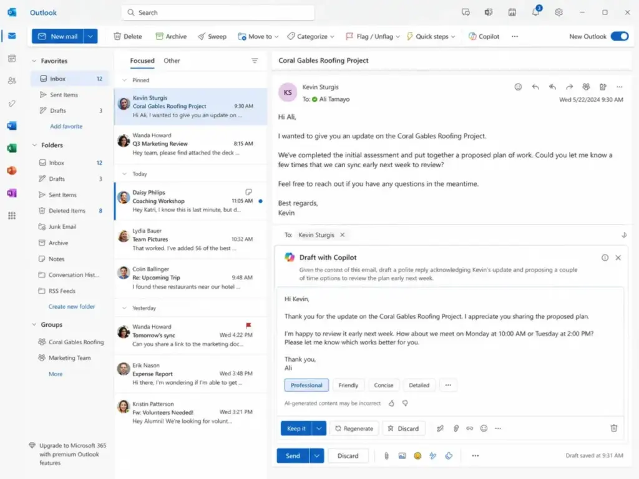639x479 pixels.
Task: Remove Kevin Sturgis from the To field
Action: pos(343,235)
